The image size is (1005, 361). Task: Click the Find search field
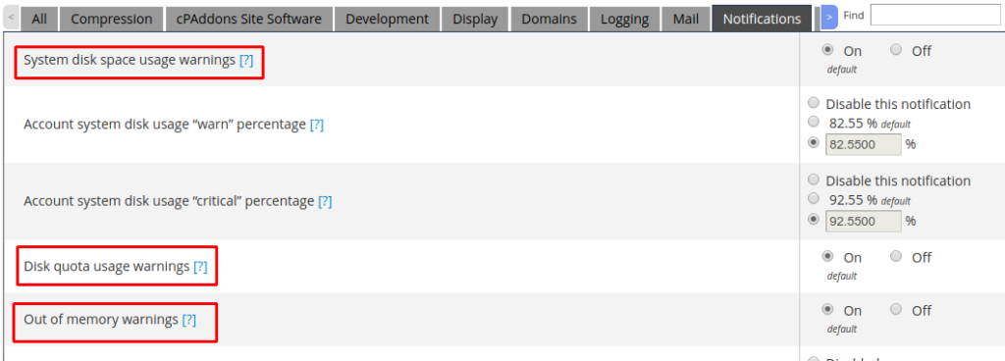pyautogui.click(x=935, y=16)
